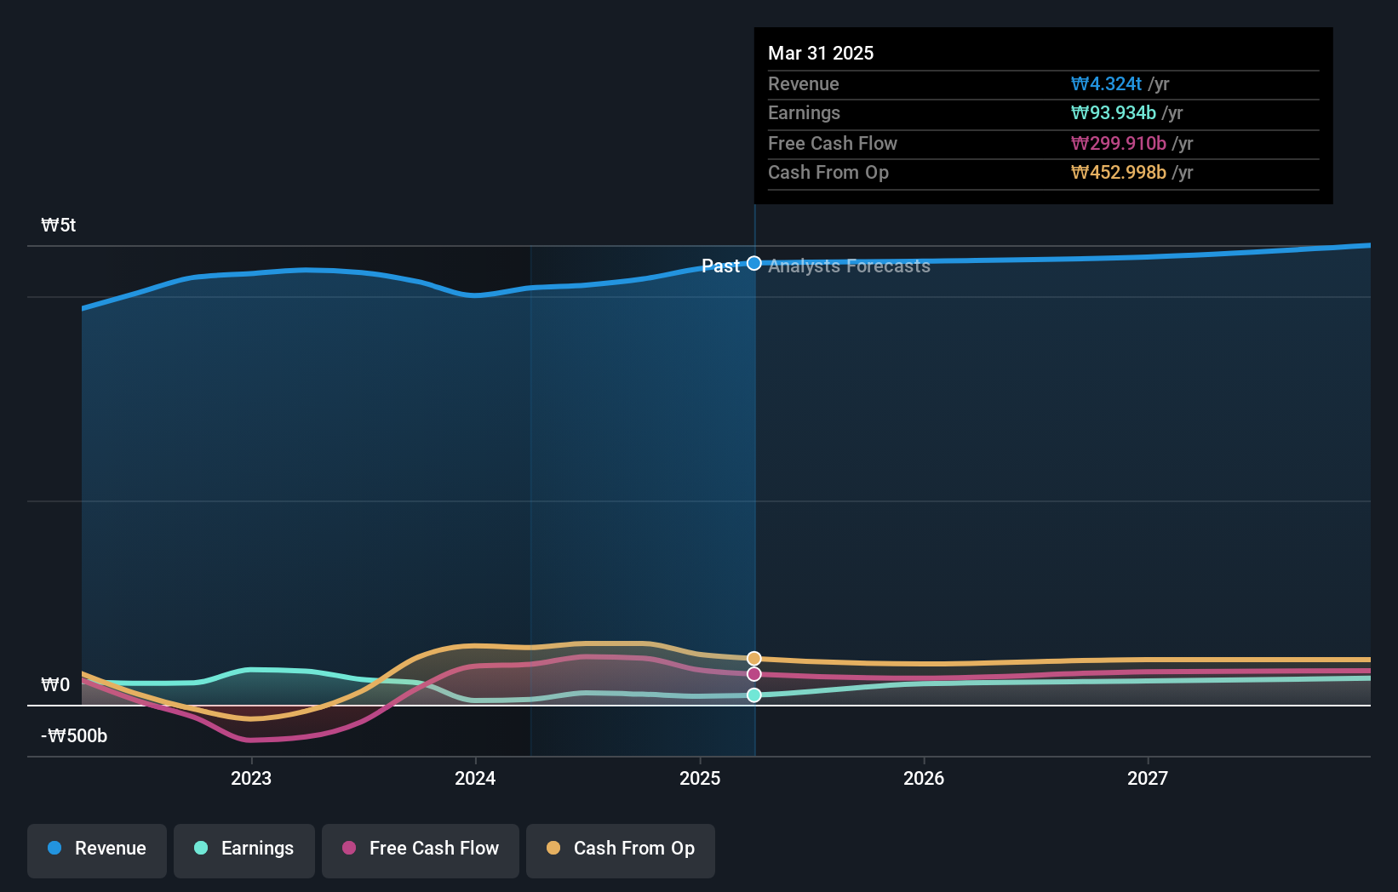The height and width of the screenshot is (892, 1398).
Task: Click the Cash From Op legend button
Action: [621, 849]
